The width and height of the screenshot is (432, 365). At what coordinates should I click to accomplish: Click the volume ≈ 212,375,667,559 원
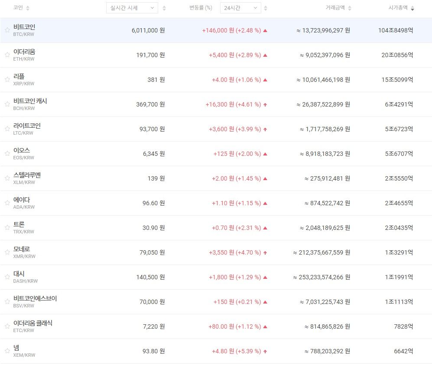[x=322, y=252]
